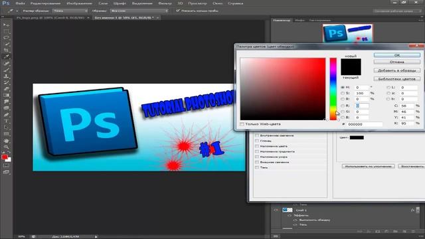Hide Слой 1 with its eye icon
This screenshot has width=425, height=239.
(276, 210)
